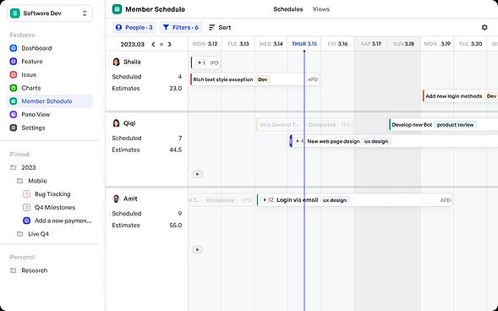
Task: Click Shaila's Estimates value 23.0
Action: click(x=176, y=89)
